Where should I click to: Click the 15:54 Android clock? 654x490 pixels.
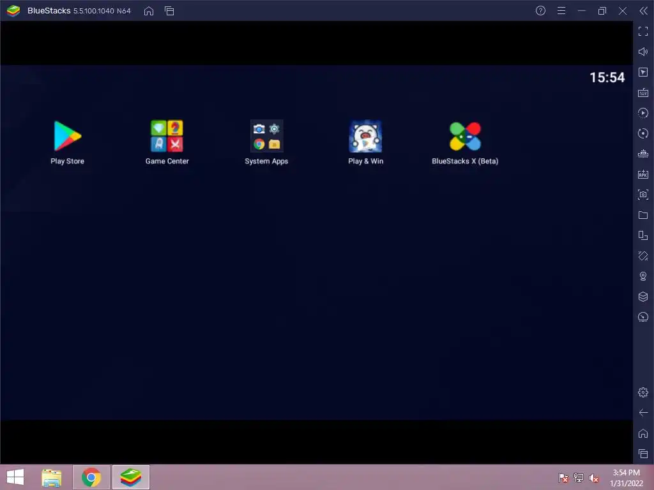coord(607,77)
